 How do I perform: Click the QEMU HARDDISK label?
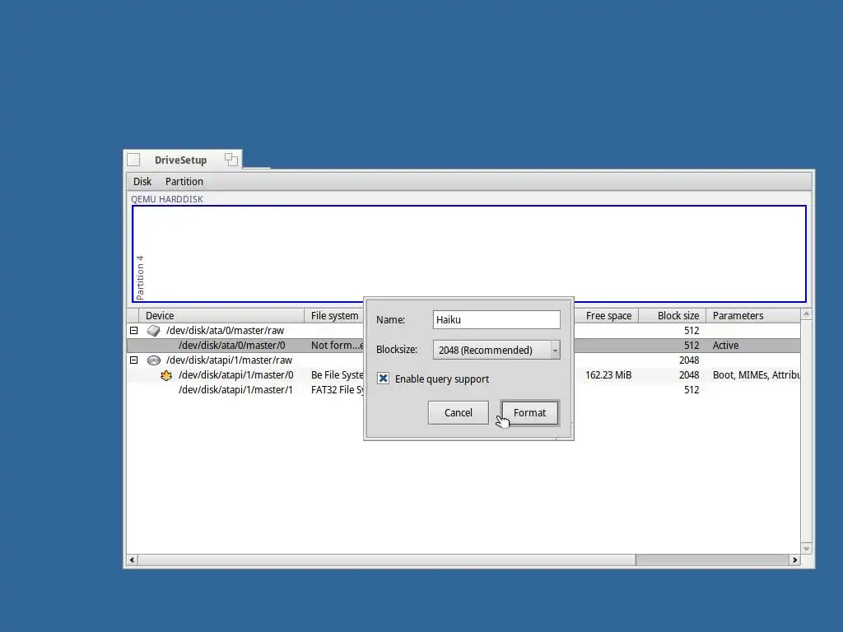166,199
